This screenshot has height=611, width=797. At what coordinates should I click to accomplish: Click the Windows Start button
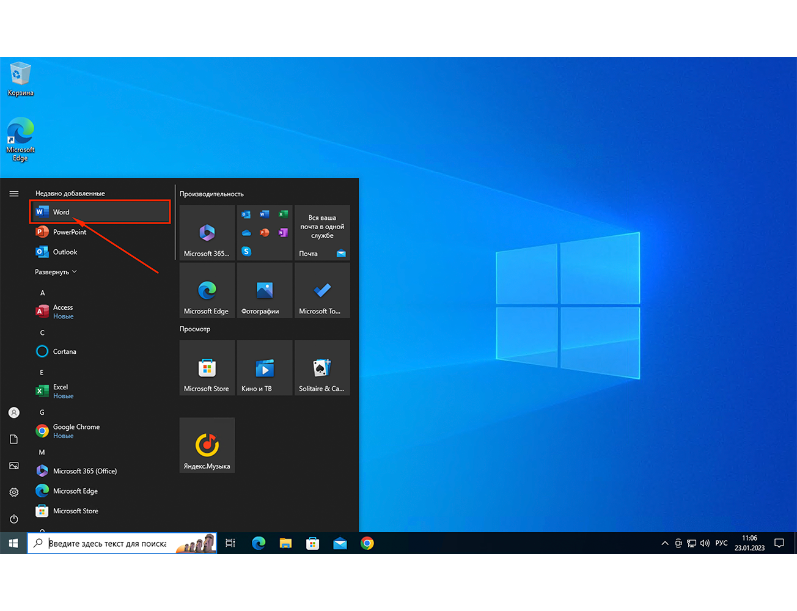click(x=13, y=543)
